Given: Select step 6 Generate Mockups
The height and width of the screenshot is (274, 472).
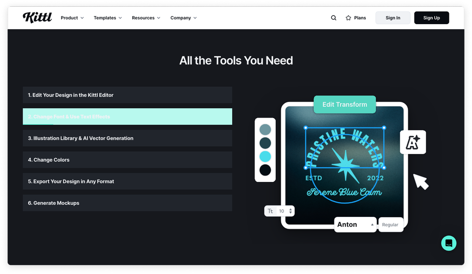Looking at the screenshot, I should [x=127, y=203].
